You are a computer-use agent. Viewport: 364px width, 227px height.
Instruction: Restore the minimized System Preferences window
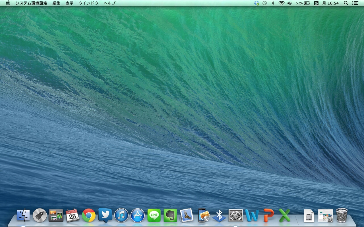pos(326,216)
